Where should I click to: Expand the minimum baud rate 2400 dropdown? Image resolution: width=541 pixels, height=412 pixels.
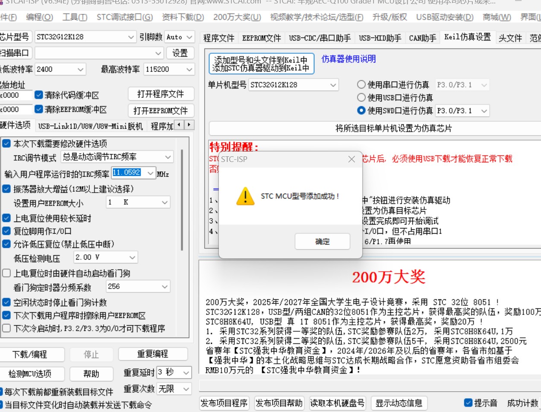80,69
